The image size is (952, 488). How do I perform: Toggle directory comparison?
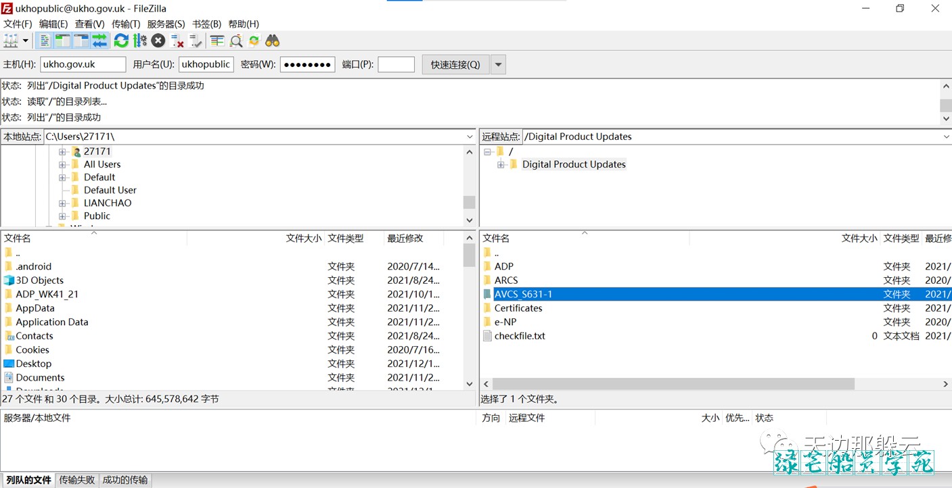pos(236,41)
